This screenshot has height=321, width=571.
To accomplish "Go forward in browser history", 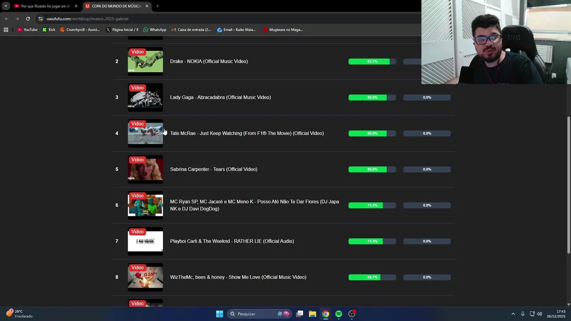I will click(x=17, y=19).
